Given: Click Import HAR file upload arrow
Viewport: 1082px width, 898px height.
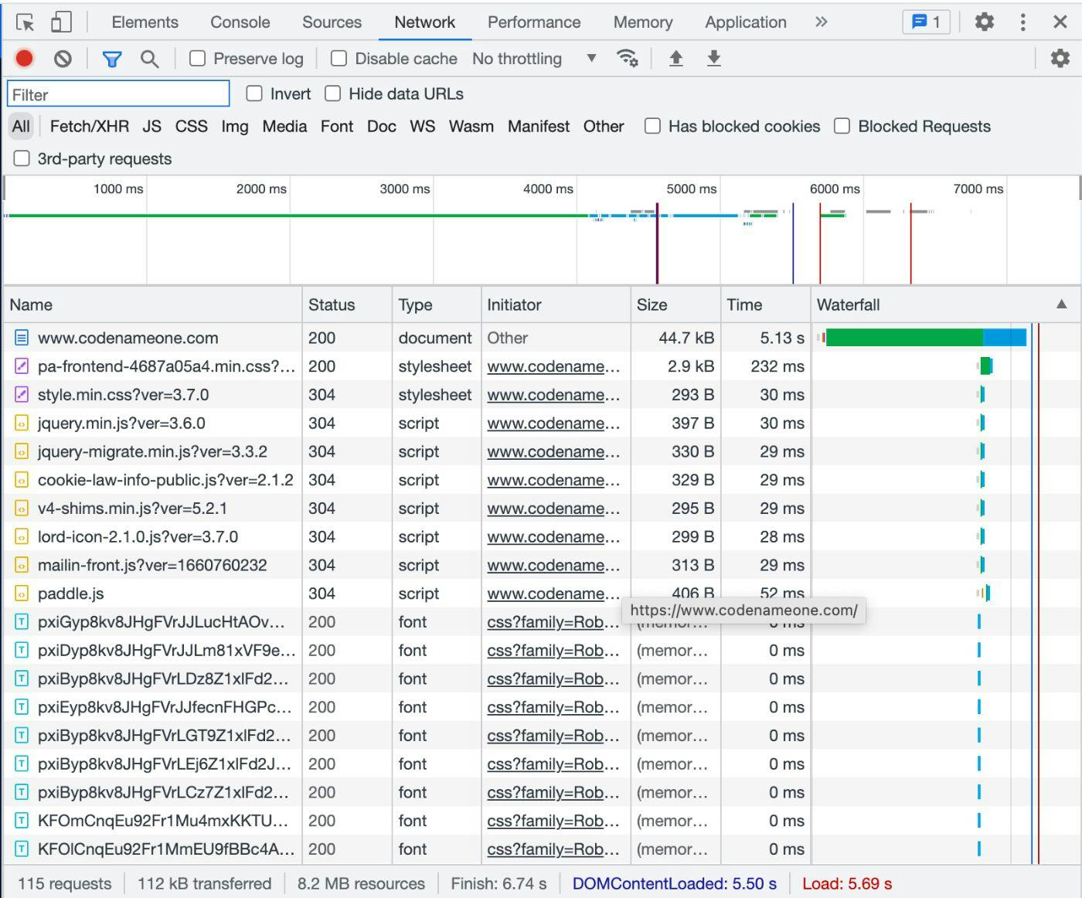Looking at the screenshot, I should (x=675, y=59).
